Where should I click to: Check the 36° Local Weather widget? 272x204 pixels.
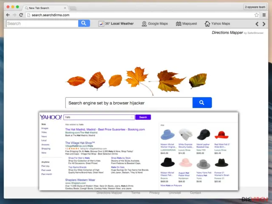pos(116,24)
